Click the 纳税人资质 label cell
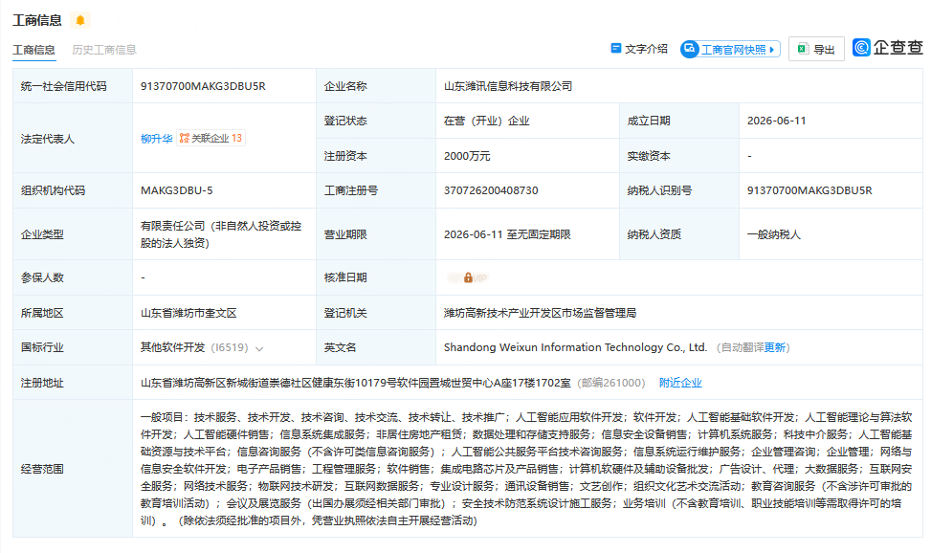 679,234
